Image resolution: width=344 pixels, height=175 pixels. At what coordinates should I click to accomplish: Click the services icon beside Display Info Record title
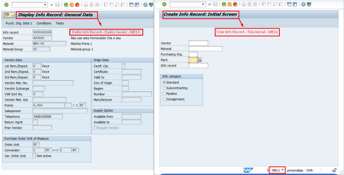[7, 15]
